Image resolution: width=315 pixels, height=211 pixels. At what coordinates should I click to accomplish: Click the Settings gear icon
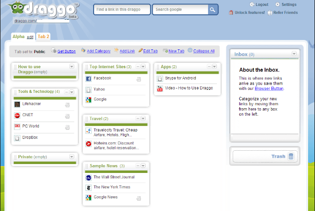277,4
